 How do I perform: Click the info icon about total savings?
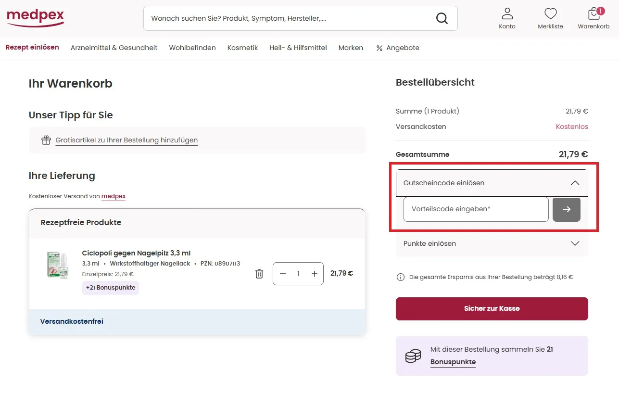tap(401, 277)
